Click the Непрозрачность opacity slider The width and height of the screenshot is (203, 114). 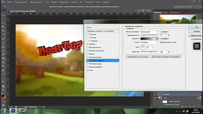point(149,35)
